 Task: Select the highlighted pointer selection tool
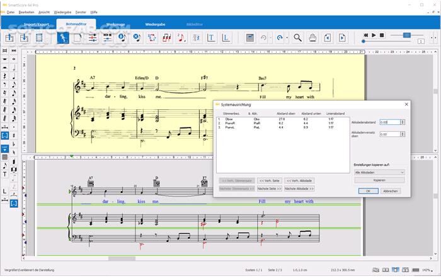[x=63, y=38]
